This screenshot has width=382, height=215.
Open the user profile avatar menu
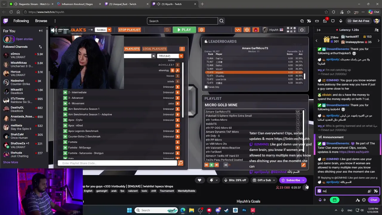[x=376, y=21]
